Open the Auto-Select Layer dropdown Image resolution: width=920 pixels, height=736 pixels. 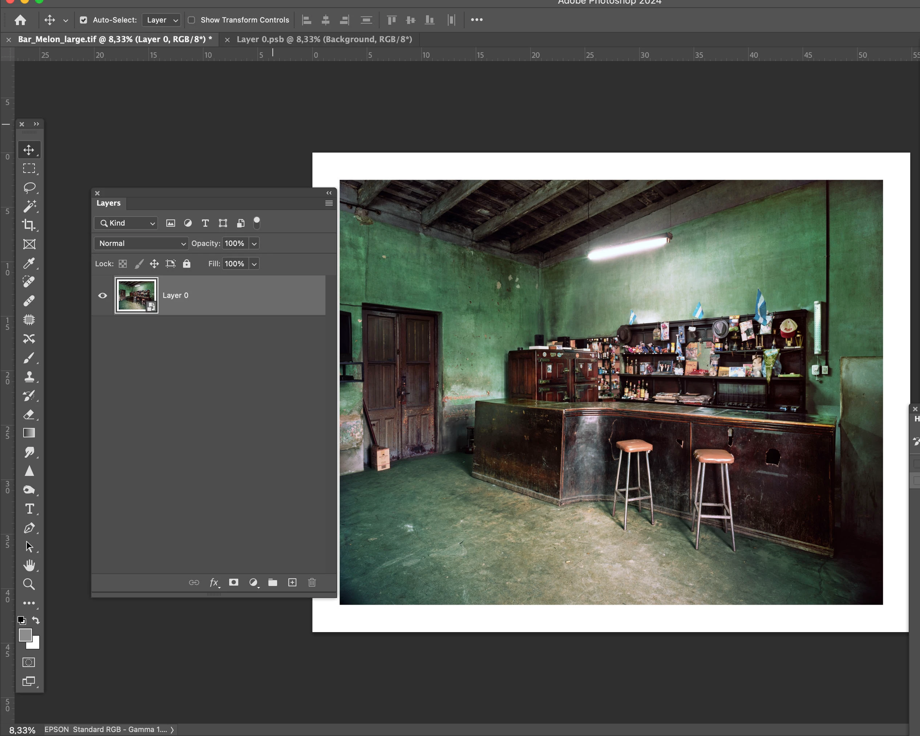point(161,20)
